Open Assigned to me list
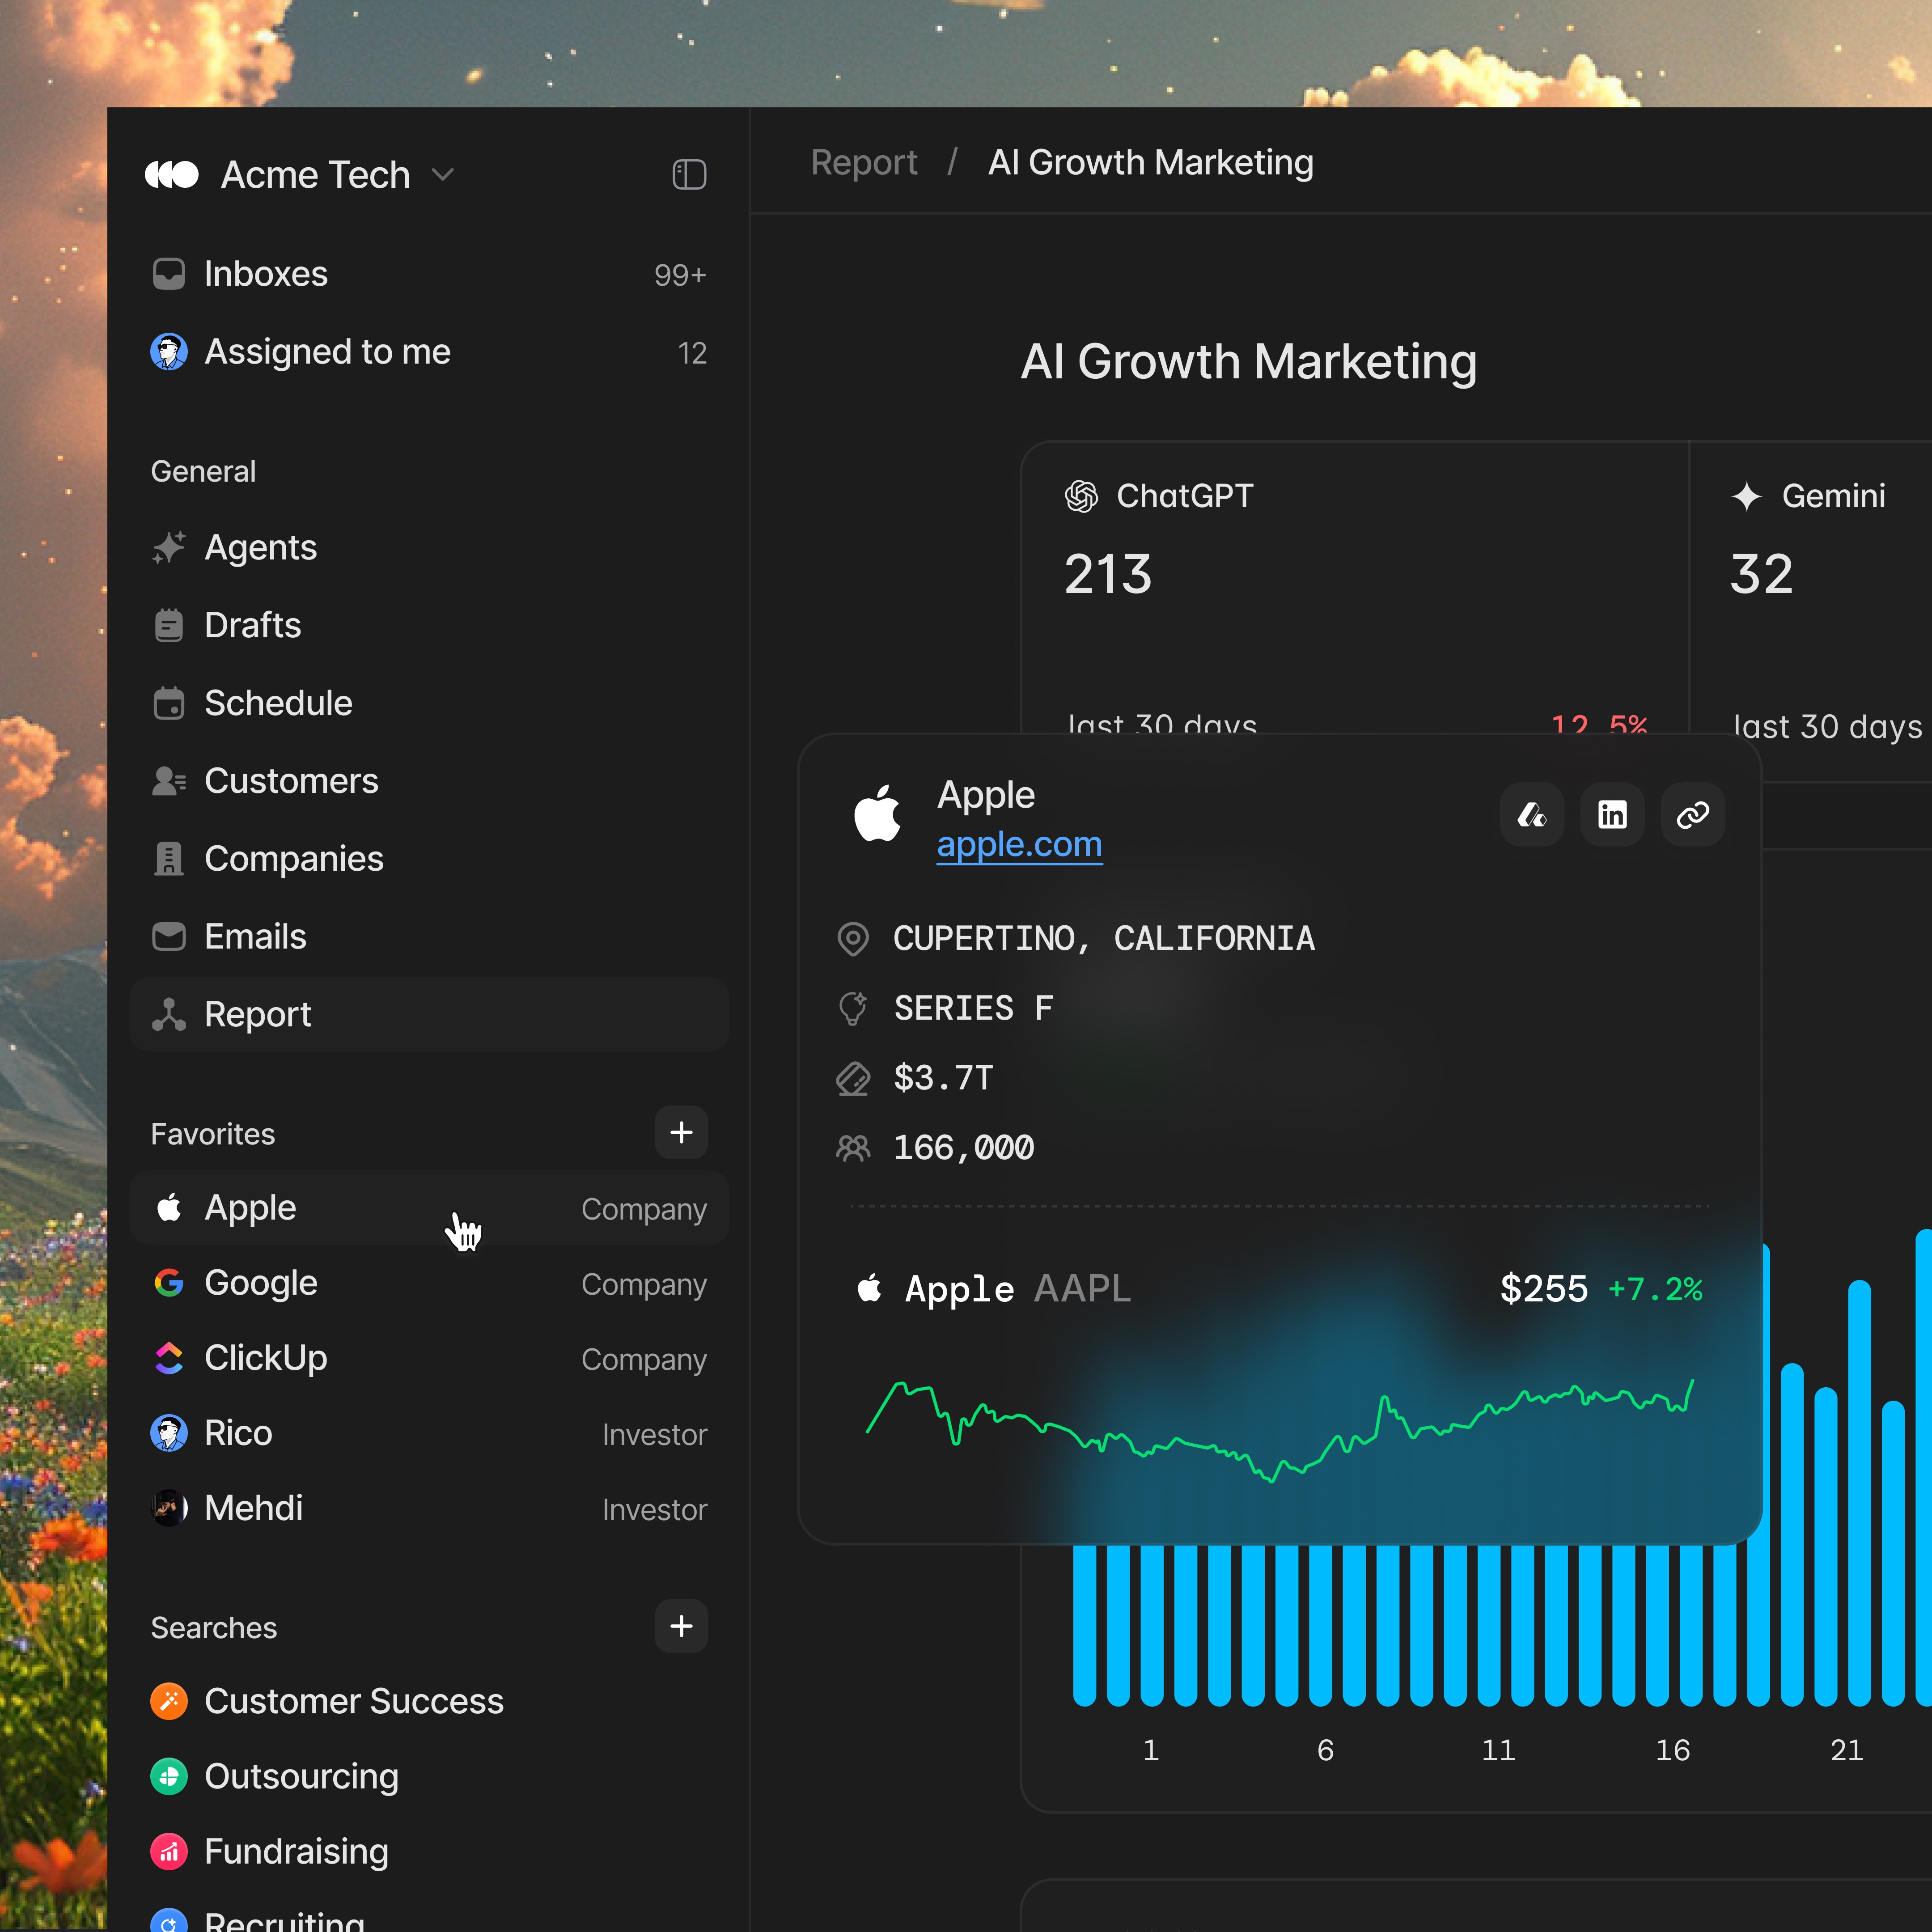The height and width of the screenshot is (1932, 1932). pos(327,352)
